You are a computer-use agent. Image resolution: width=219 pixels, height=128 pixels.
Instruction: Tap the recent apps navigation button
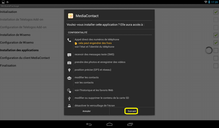[130, 124]
